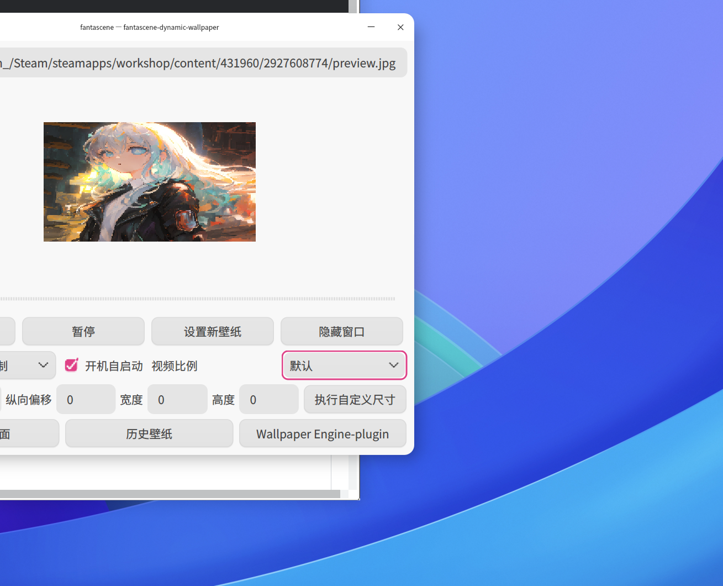Click the horizontal scrollbar of background window

pos(170,494)
